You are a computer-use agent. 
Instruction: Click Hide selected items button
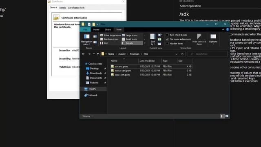point(199,40)
